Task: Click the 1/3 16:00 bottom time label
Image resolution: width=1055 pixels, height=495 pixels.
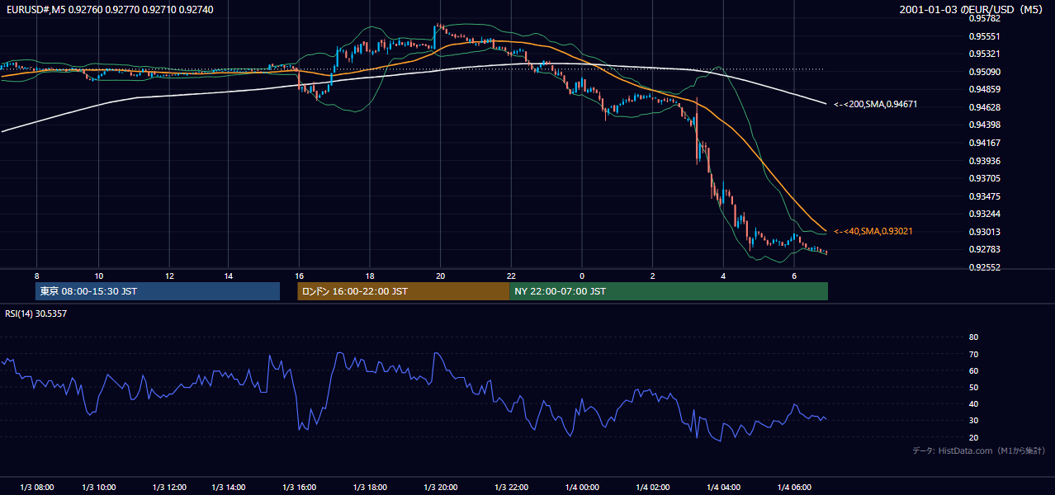Action: (x=299, y=488)
